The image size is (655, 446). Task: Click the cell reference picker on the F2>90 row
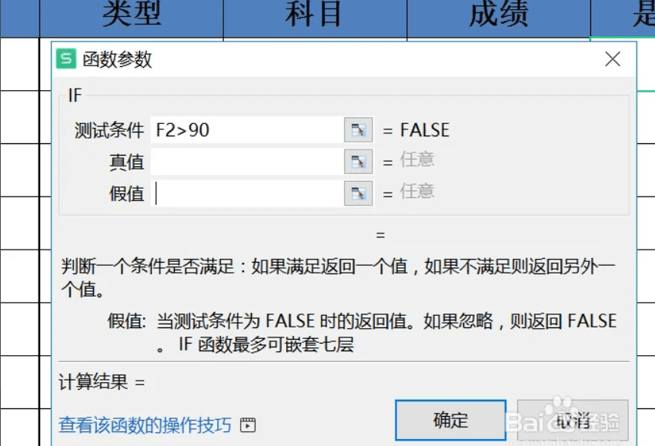[x=358, y=129]
